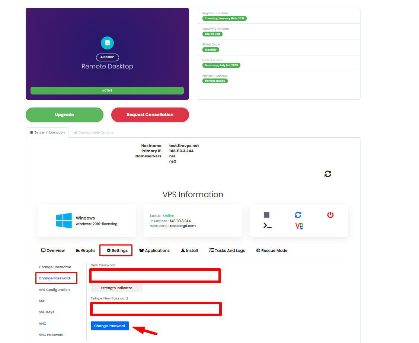Open Tasks And Logs tab
419x343 pixels.
click(227, 250)
